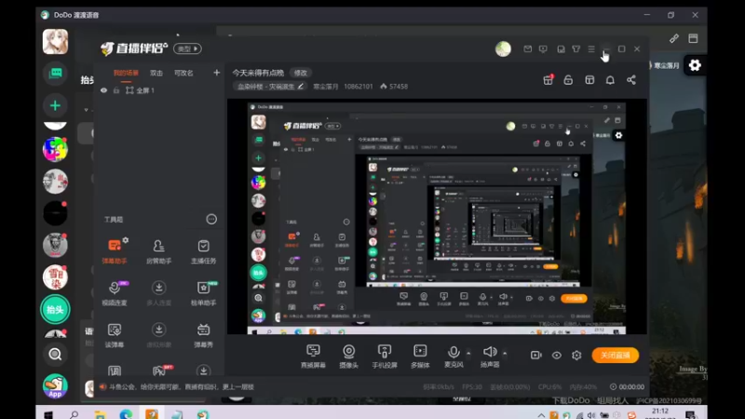
Task: Add 摄像头 camera source
Action: (x=348, y=356)
